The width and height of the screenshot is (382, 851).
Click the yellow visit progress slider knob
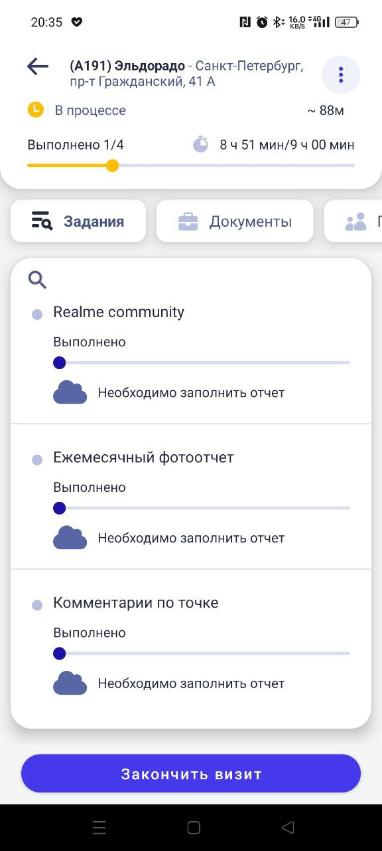(113, 166)
